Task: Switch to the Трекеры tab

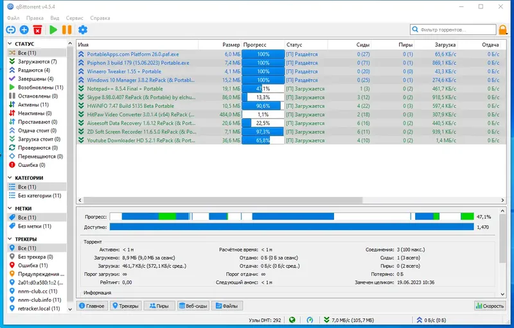Action: point(125,306)
